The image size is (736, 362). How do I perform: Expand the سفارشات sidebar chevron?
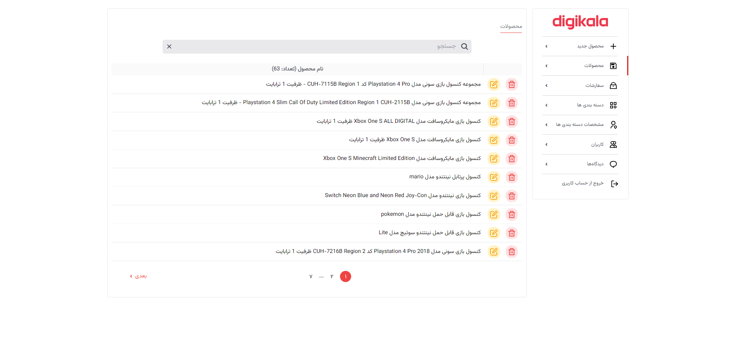(546, 86)
